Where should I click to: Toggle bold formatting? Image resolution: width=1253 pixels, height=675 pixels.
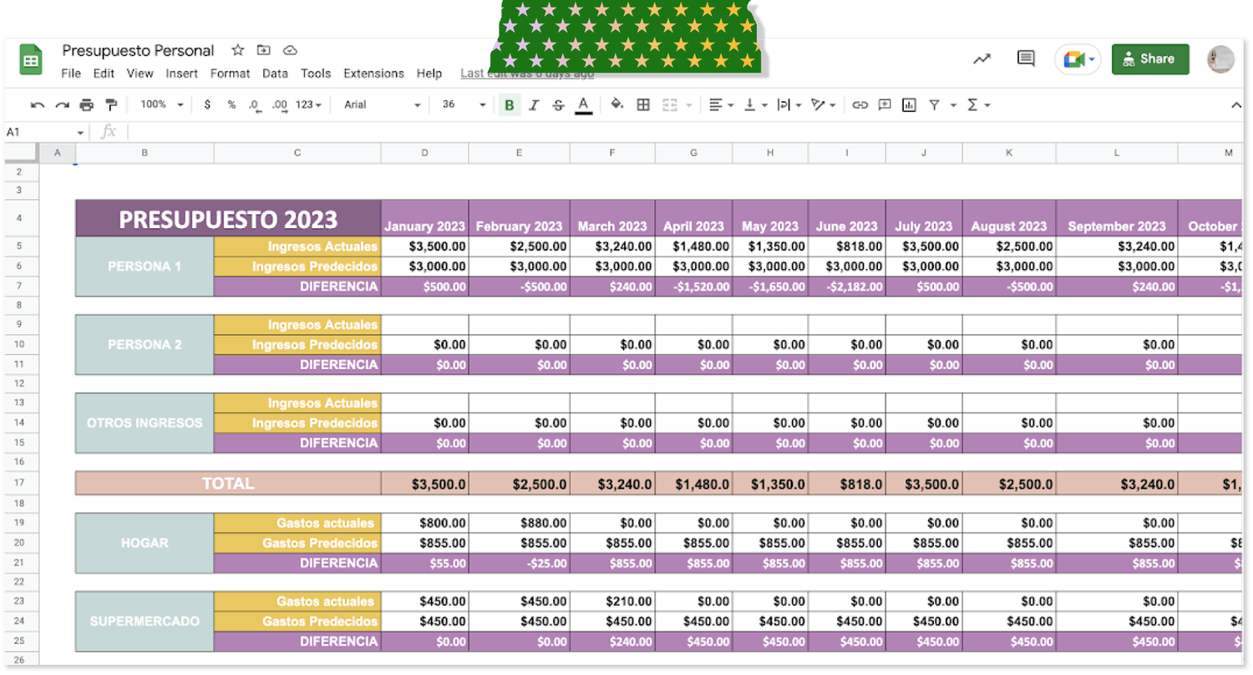point(509,105)
